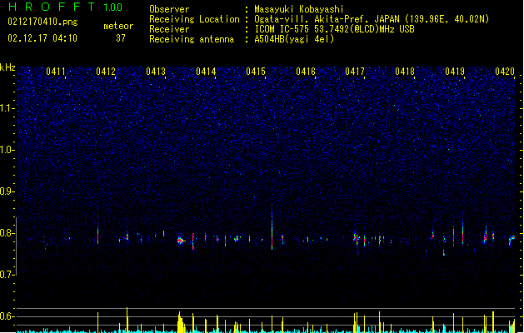The width and height of the screenshot is (524, 333).
Task: Click the Receiving Location label
Action: tap(194, 19)
